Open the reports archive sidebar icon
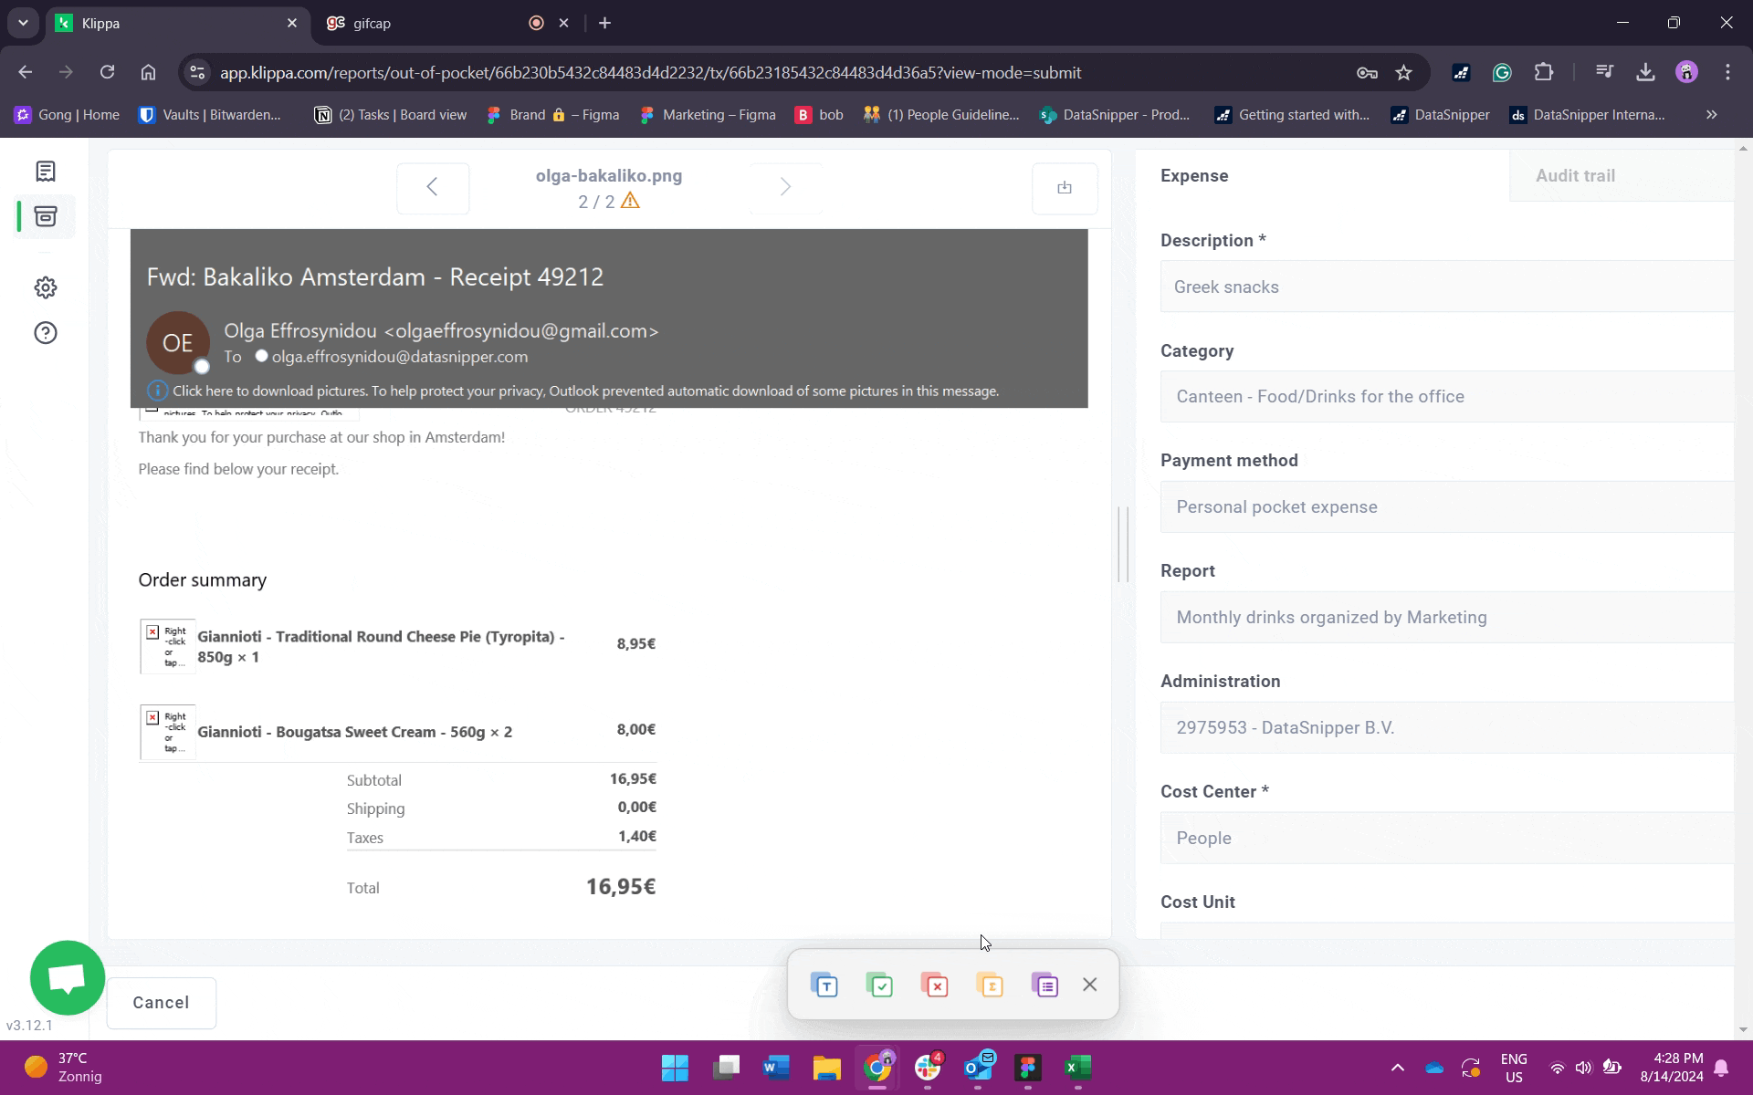 point(46,216)
